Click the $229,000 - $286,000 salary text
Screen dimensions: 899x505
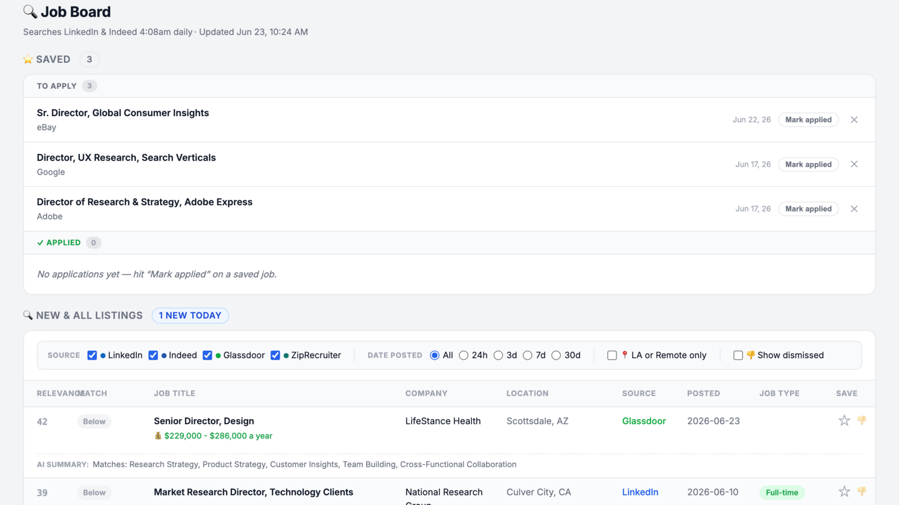(218, 435)
